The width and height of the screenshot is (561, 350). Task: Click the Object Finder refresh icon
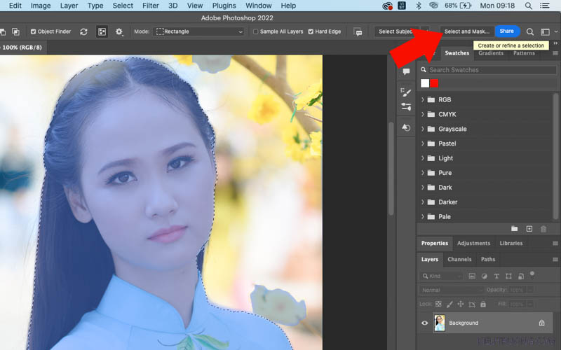click(83, 31)
